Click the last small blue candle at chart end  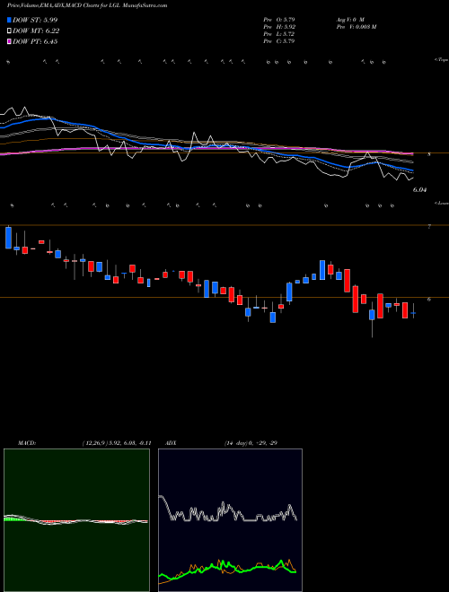(x=413, y=313)
